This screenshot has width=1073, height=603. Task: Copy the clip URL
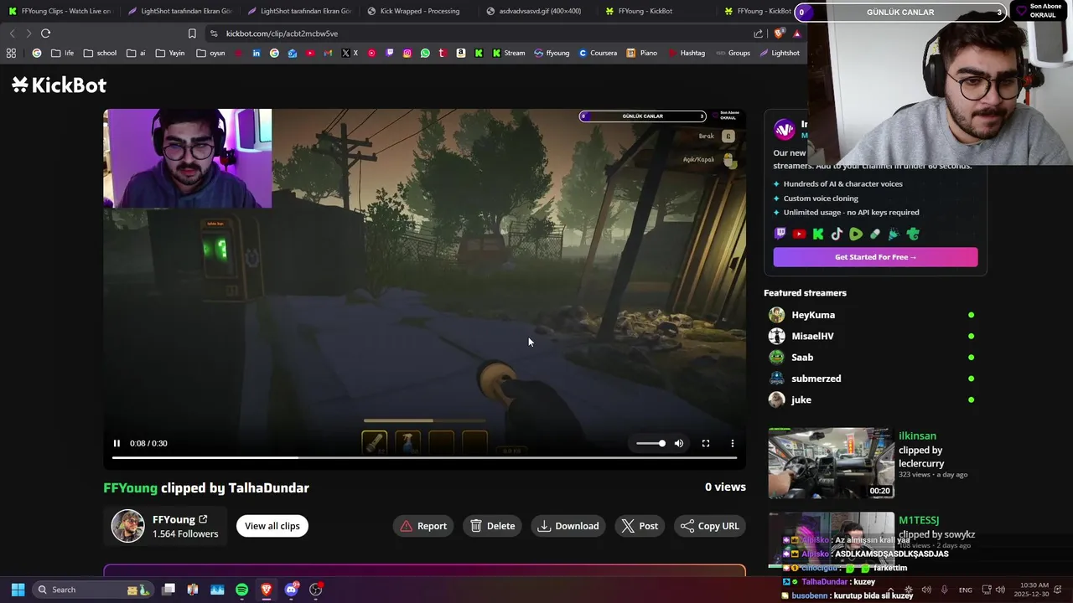click(x=710, y=526)
